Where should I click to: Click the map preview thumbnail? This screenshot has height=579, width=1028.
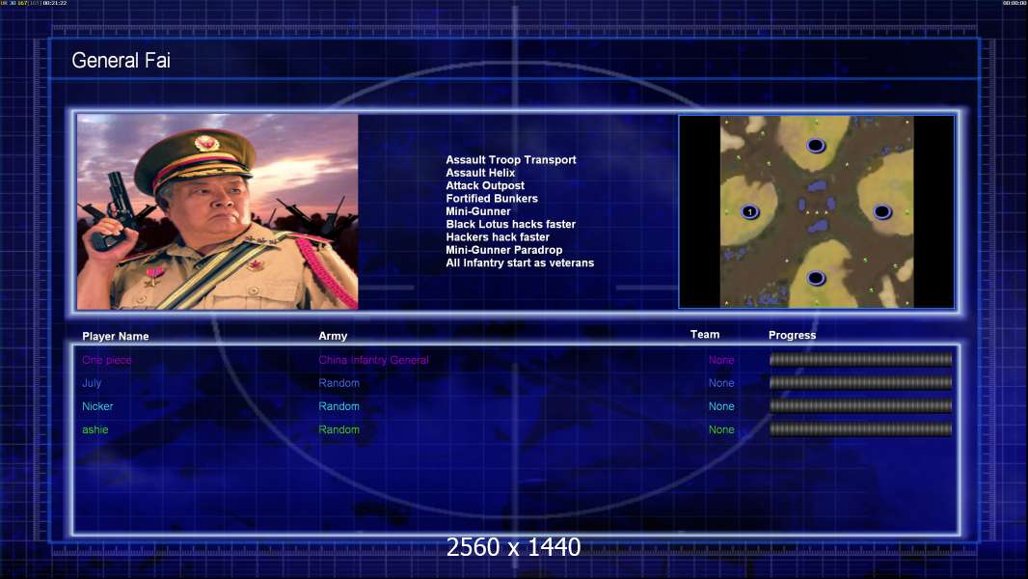816,211
